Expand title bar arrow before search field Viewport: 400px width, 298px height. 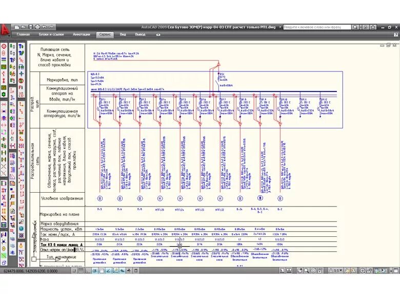pyautogui.click(x=280, y=27)
